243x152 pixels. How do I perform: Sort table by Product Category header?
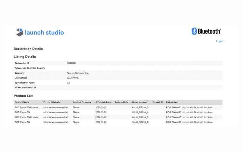[82, 102]
